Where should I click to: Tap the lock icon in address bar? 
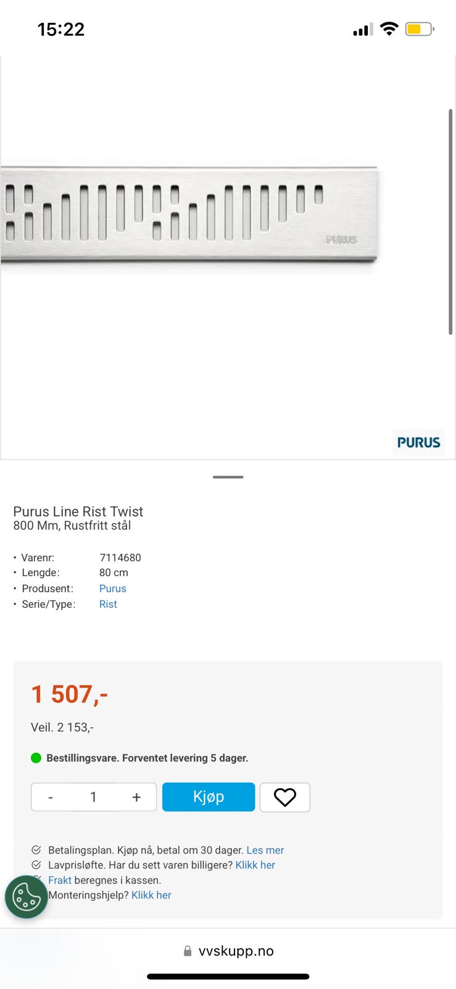pos(188,951)
